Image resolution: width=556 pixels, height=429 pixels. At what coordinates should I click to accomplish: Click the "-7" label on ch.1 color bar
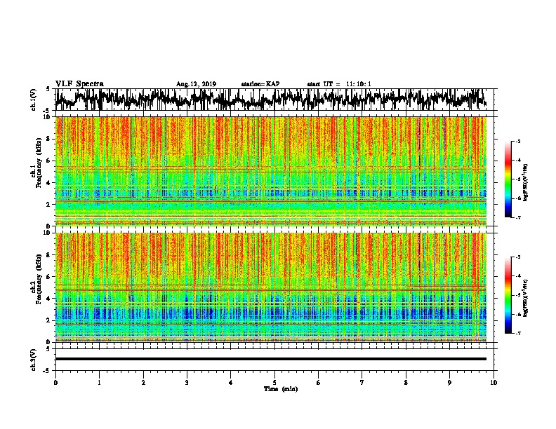517,217
